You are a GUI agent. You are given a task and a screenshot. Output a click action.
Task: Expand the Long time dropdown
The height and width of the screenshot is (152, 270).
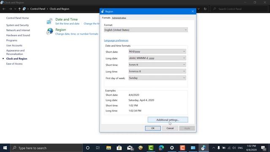coord(157,71)
